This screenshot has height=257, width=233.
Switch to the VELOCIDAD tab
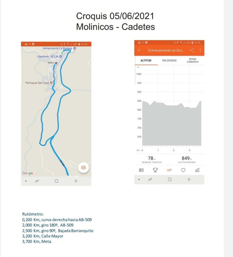(169, 61)
